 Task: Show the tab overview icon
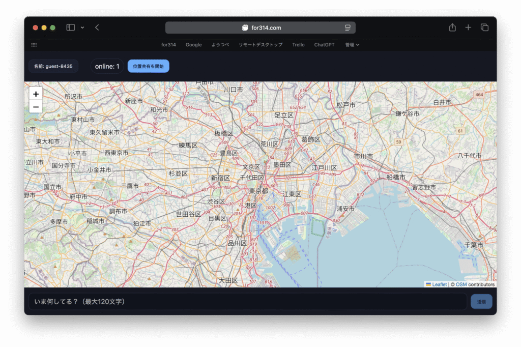(484, 27)
